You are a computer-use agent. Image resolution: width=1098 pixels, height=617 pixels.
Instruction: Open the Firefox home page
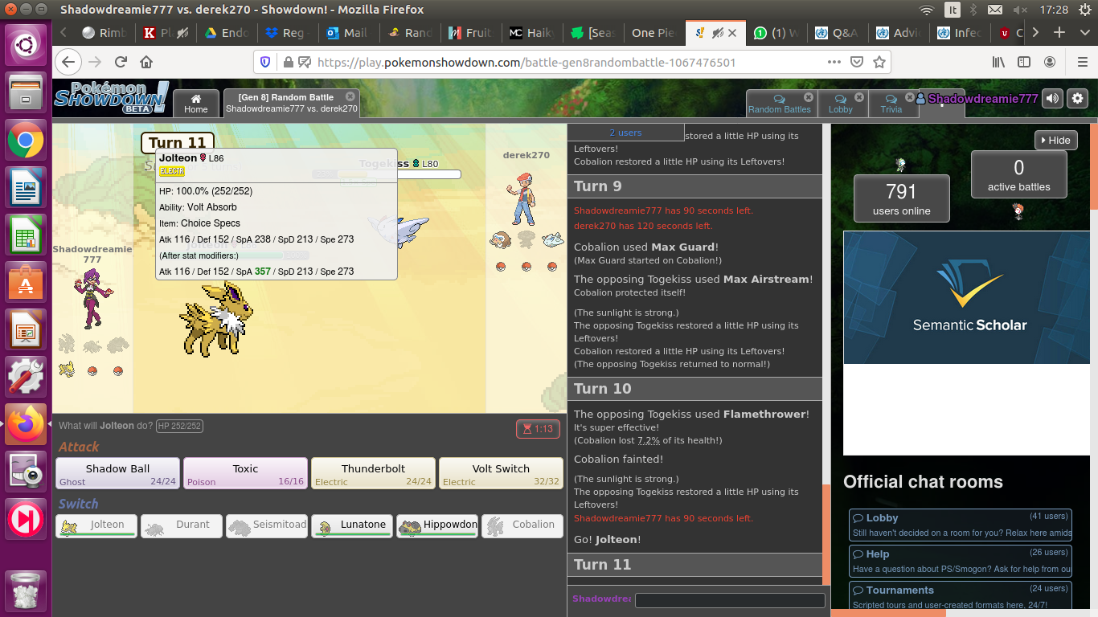[146, 62]
